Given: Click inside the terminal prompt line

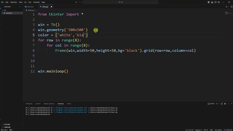Looking at the screenshot, I should pos(38,114).
